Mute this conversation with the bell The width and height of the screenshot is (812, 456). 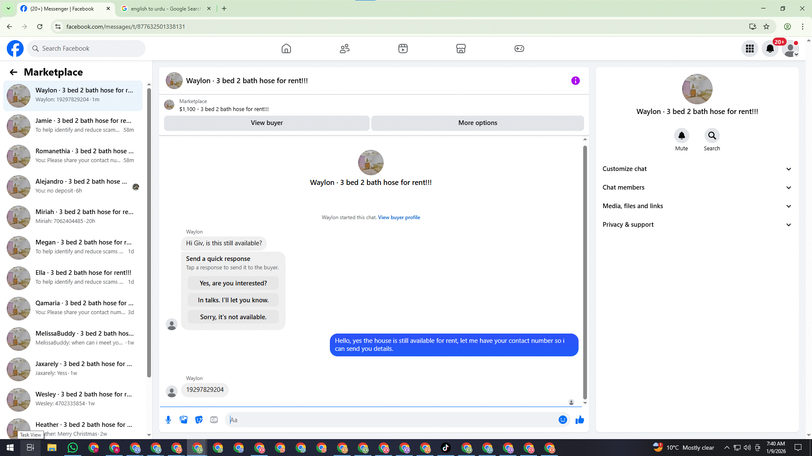pyautogui.click(x=681, y=136)
